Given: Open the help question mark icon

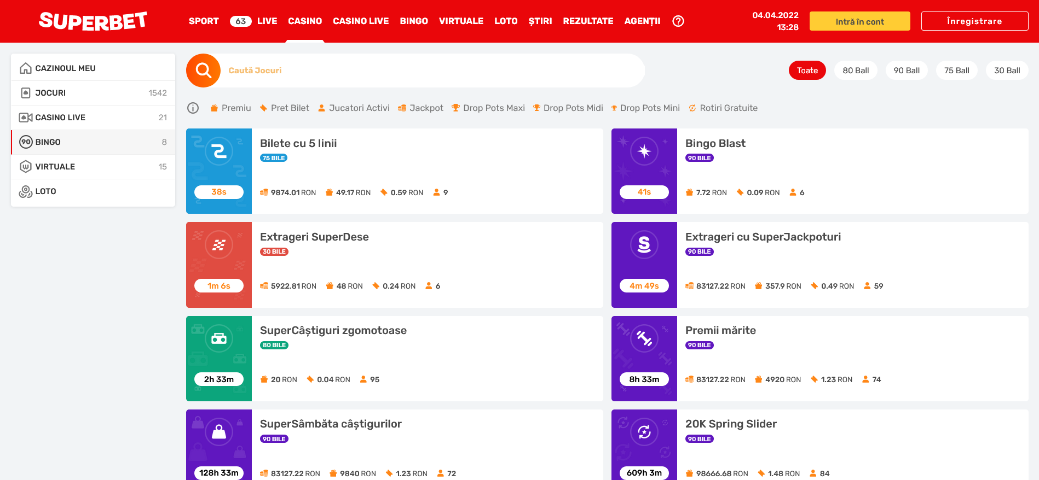Looking at the screenshot, I should [x=678, y=21].
